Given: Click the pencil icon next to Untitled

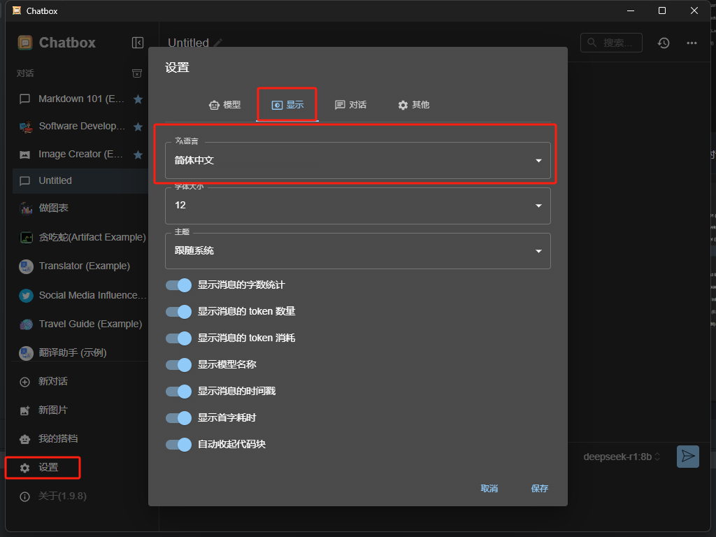Looking at the screenshot, I should click(x=218, y=43).
